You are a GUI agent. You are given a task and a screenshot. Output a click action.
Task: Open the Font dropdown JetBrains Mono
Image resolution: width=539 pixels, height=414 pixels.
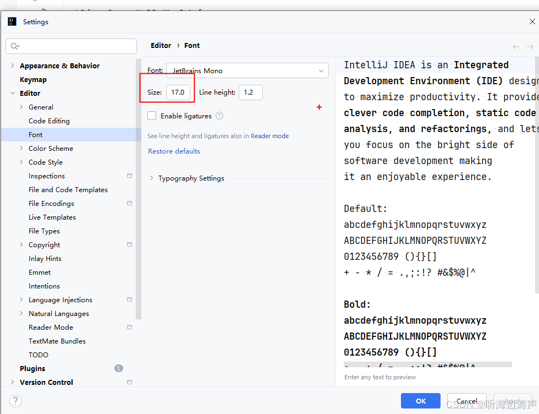click(247, 70)
